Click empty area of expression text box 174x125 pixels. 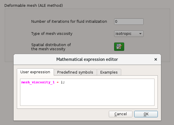tap(87, 96)
